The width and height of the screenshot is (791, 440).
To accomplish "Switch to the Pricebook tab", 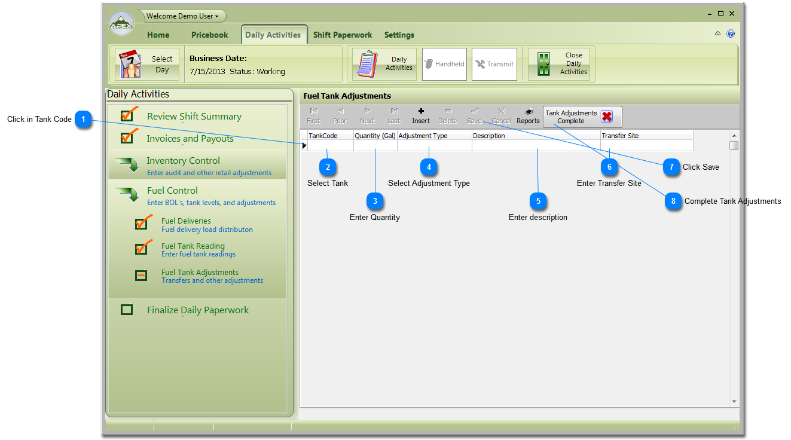I will [209, 35].
